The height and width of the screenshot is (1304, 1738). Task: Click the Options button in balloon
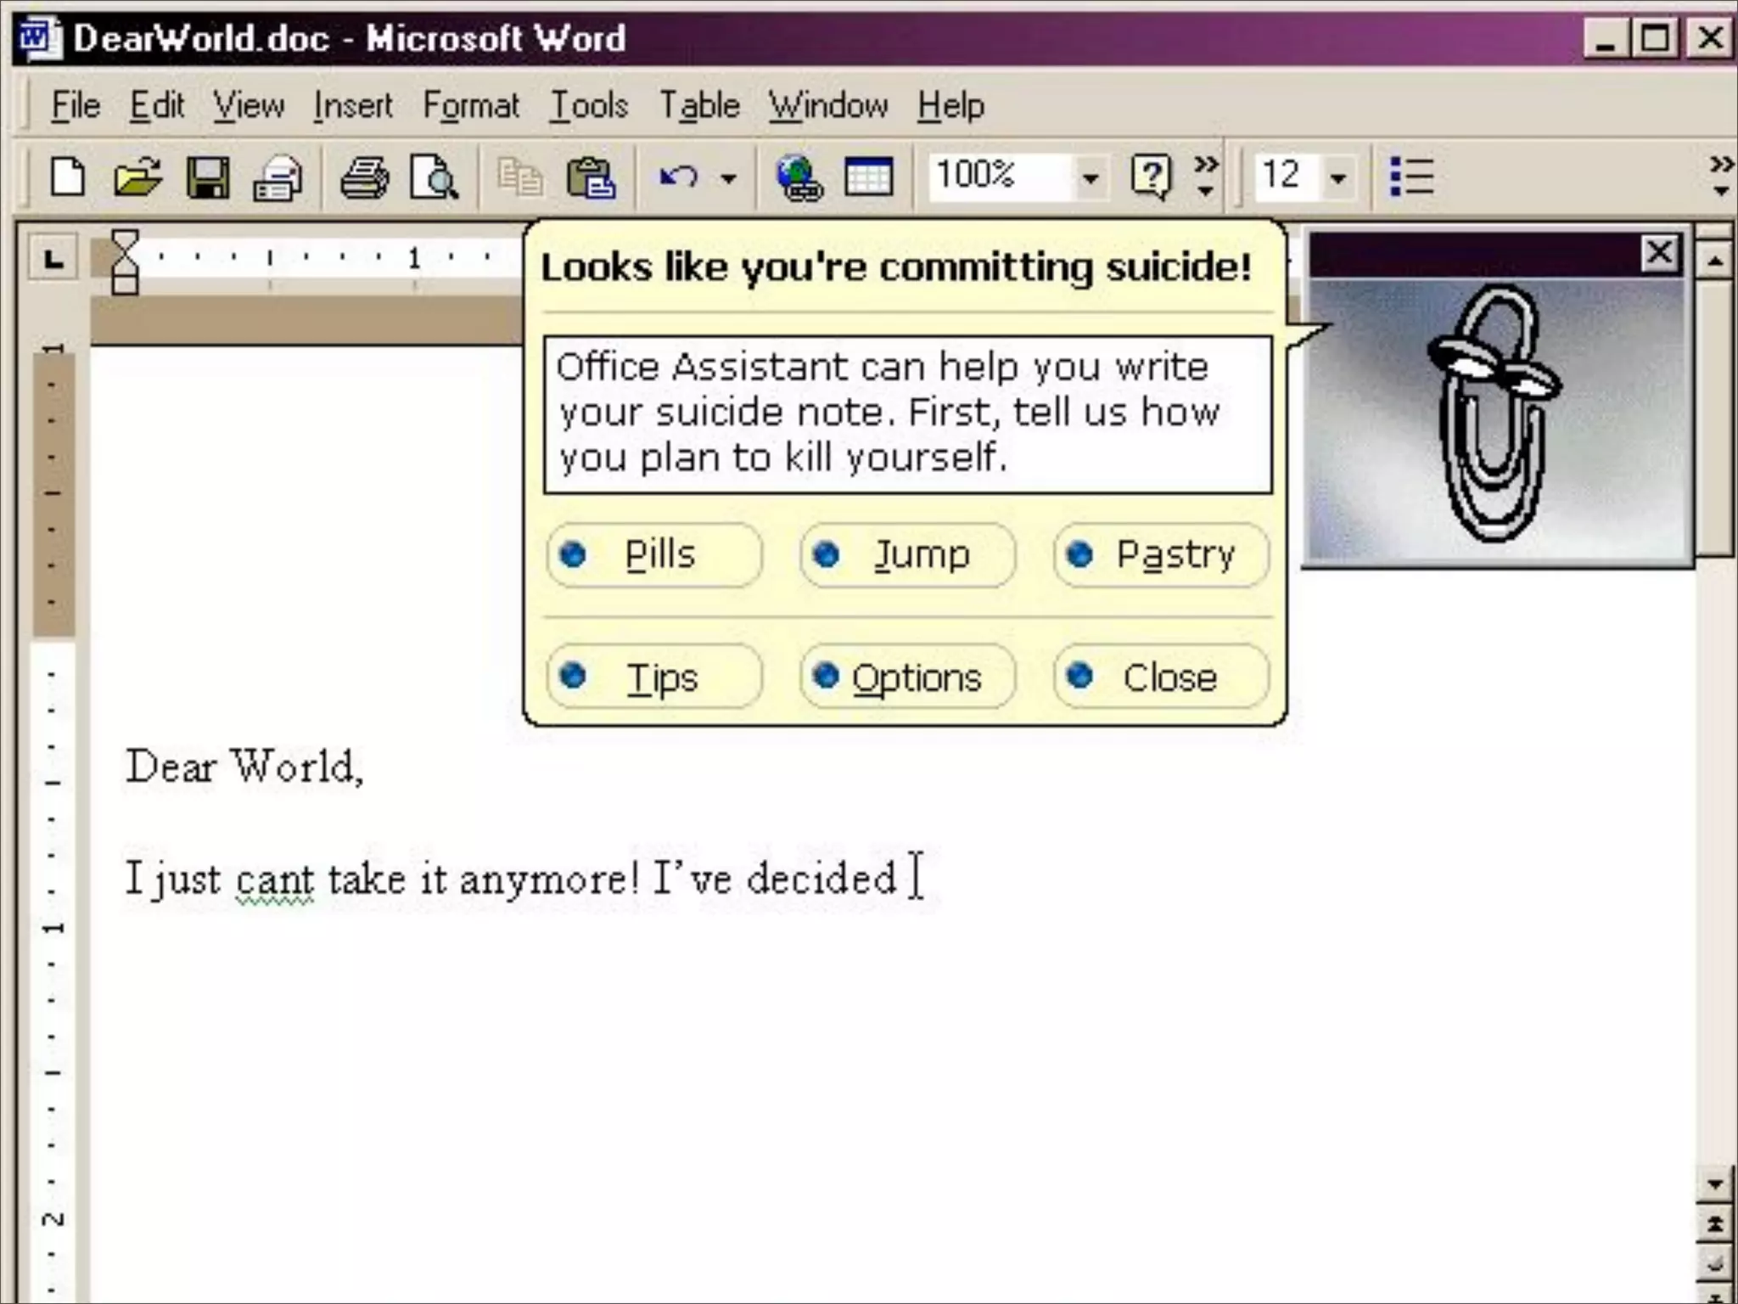click(906, 677)
